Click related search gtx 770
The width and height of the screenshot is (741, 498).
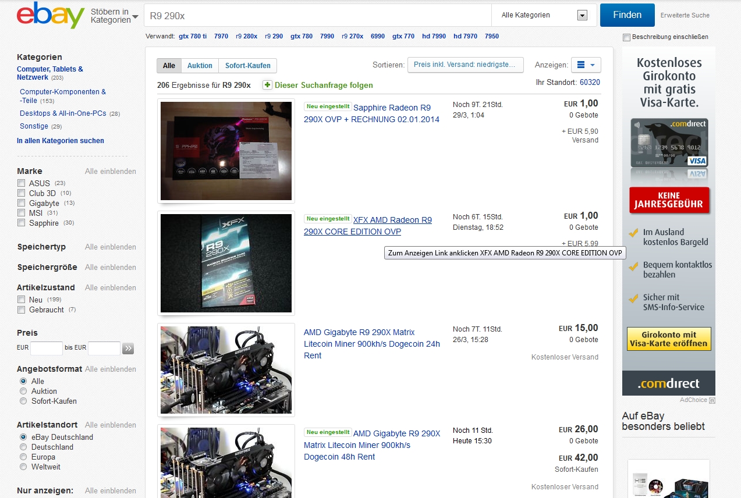pyautogui.click(x=403, y=36)
